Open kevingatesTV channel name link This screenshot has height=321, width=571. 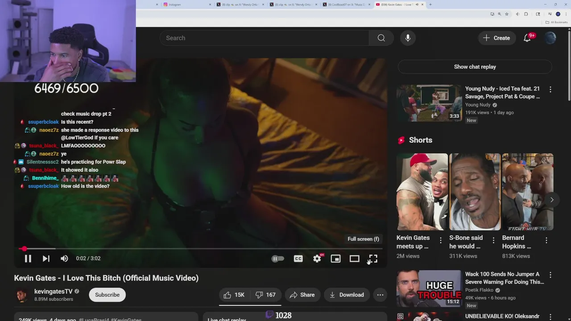pyautogui.click(x=53, y=291)
